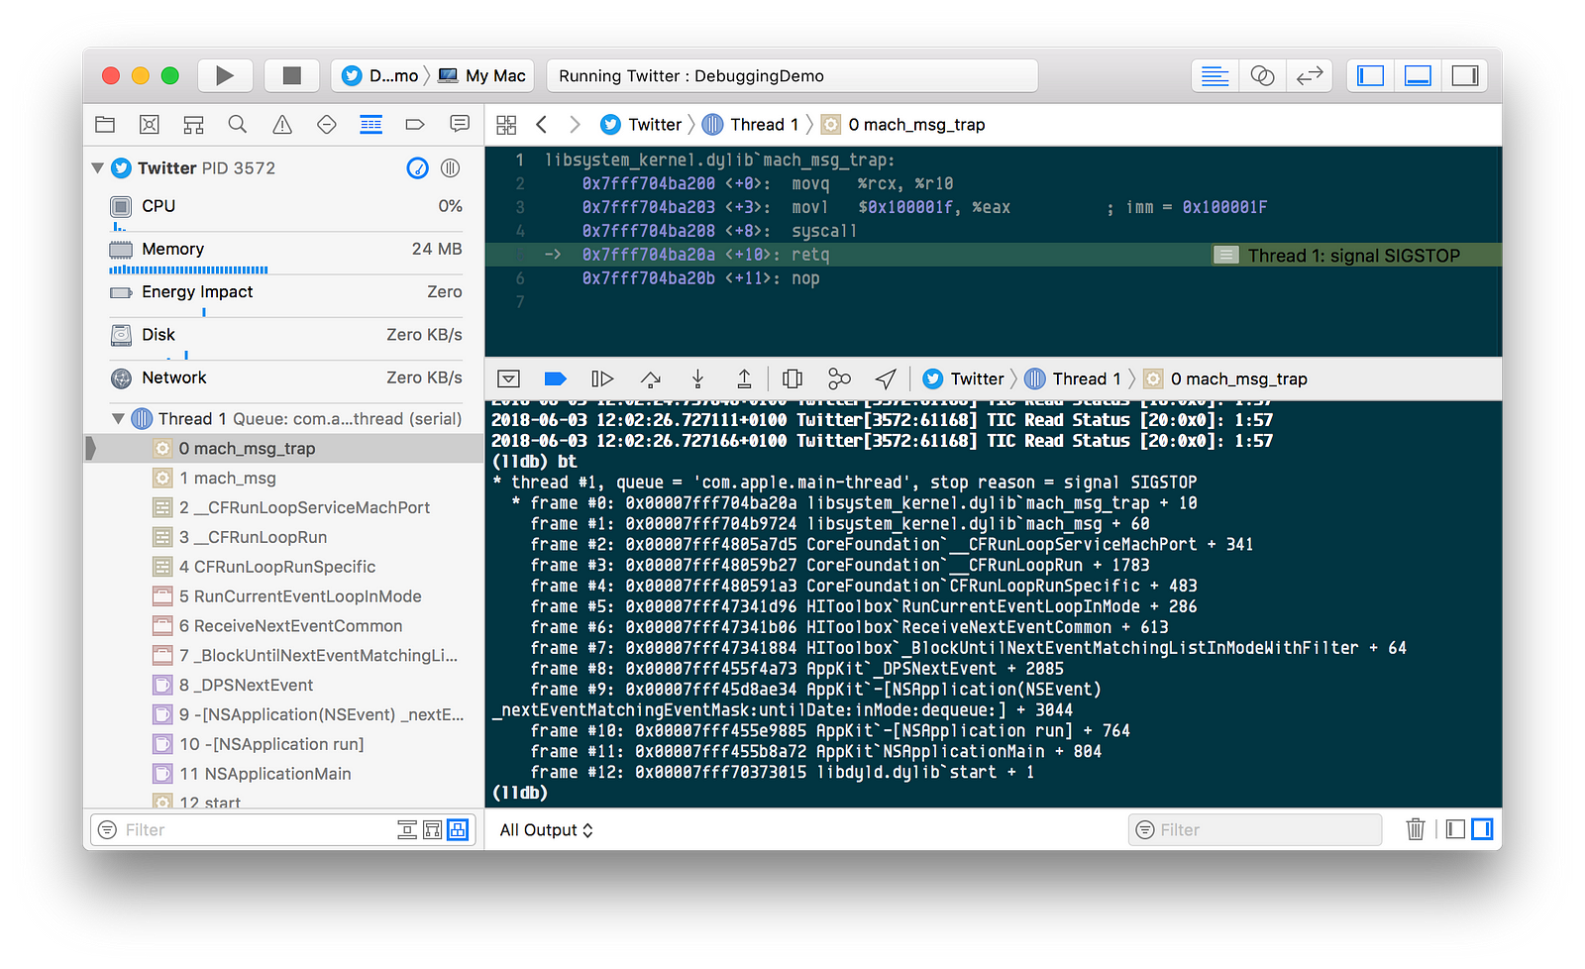Choose the My Mac run destination
The image size is (1585, 969).
[482, 75]
